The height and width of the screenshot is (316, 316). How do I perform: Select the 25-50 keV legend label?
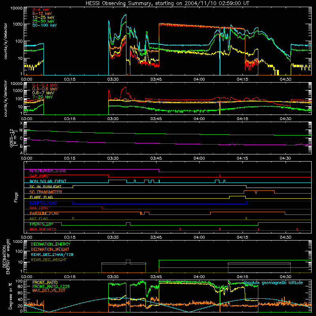click(x=43, y=21)
